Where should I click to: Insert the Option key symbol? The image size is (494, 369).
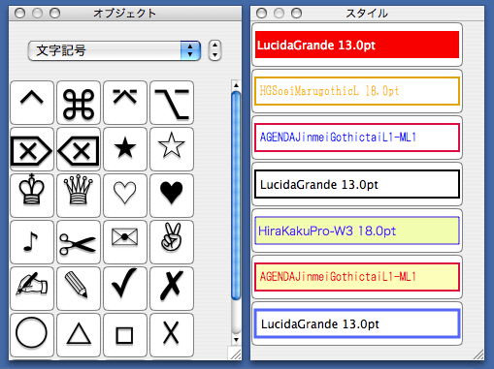point(172,103)
